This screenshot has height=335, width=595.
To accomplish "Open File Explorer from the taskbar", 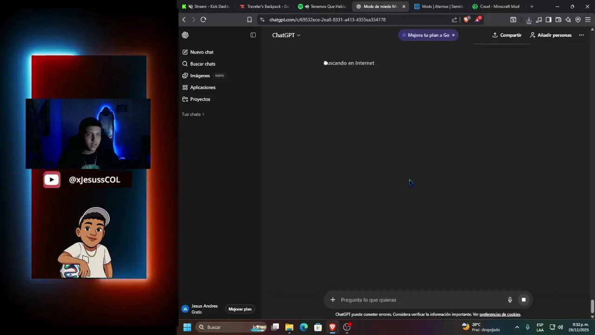I will (289, 327).
